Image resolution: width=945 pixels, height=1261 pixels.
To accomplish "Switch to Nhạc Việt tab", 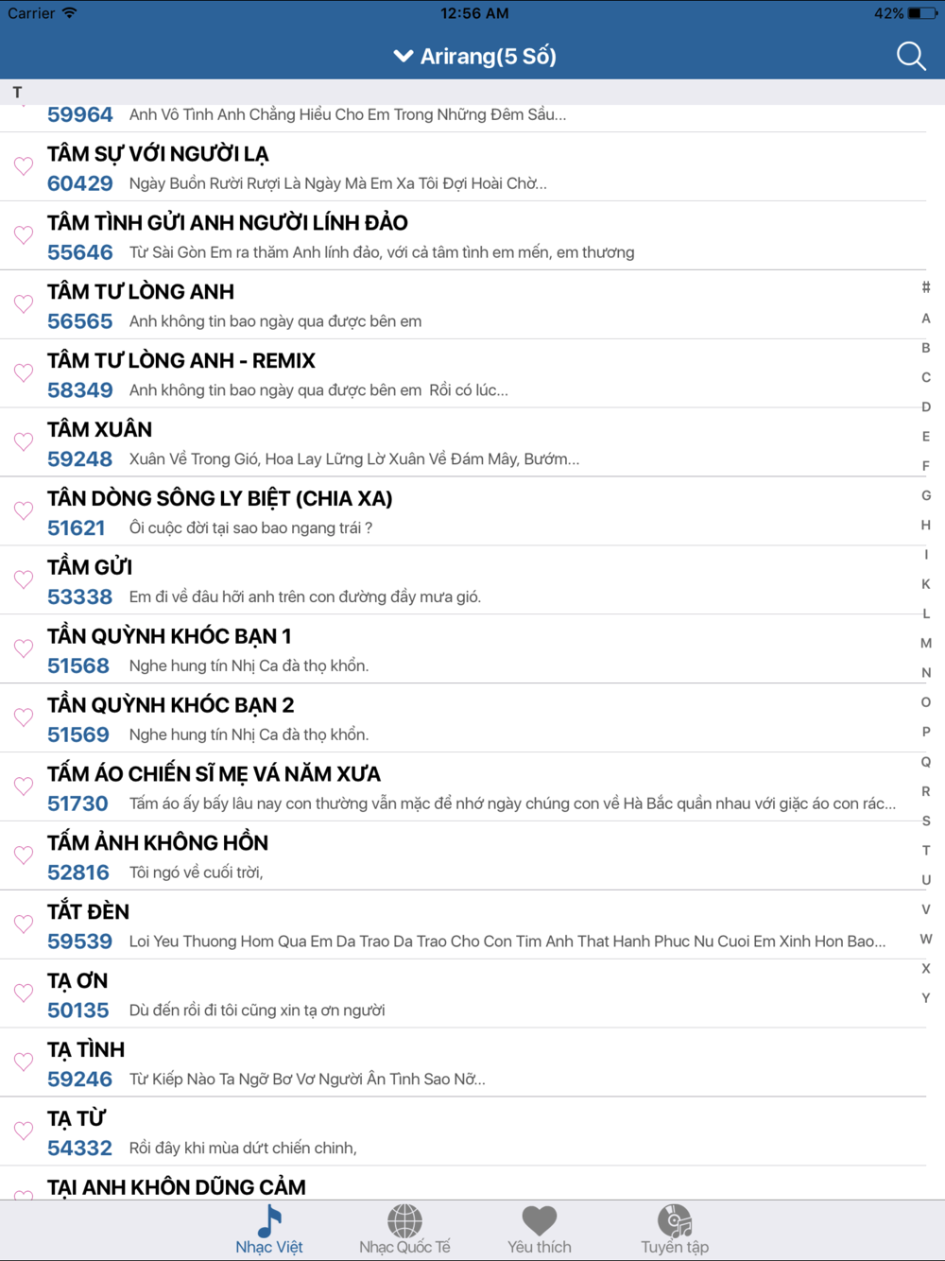I will tap(269, 1230).
